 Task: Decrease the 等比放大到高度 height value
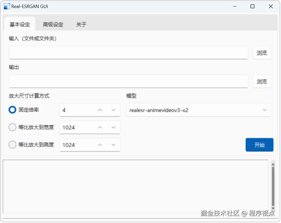(x=113, y=145)
